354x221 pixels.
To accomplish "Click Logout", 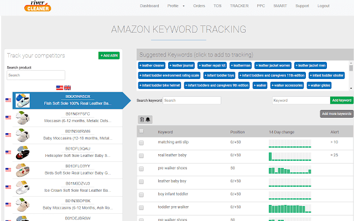I will 324,6.
